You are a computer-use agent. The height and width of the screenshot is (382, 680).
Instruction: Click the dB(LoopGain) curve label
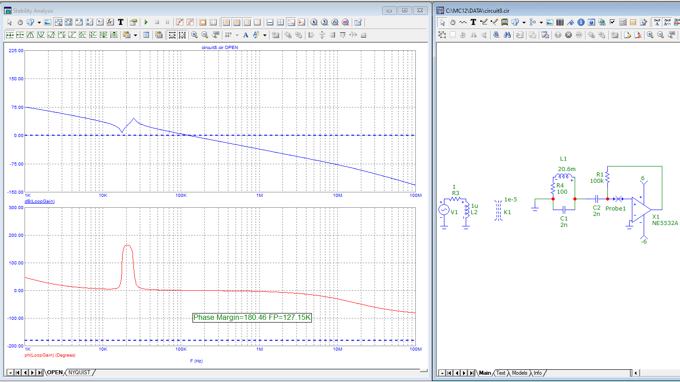coord(39,201)
